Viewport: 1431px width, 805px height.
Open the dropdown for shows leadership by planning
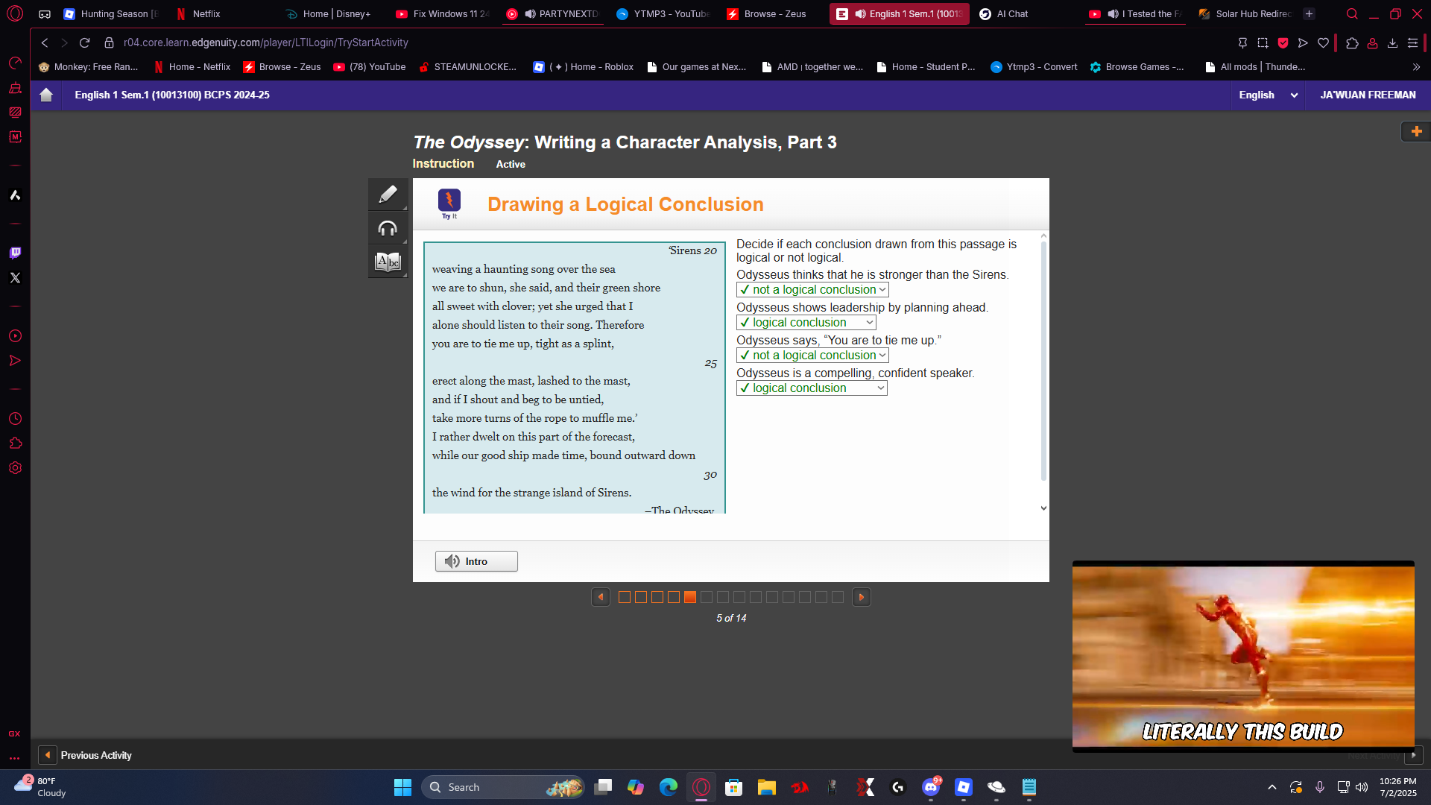tap(806, 323)
